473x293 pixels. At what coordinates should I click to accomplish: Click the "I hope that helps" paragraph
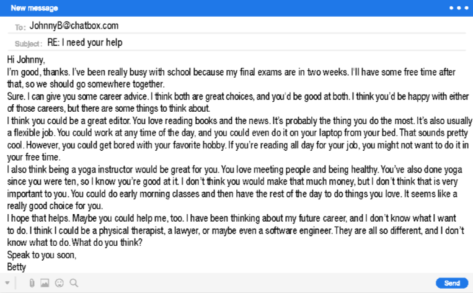click(236, 230)
